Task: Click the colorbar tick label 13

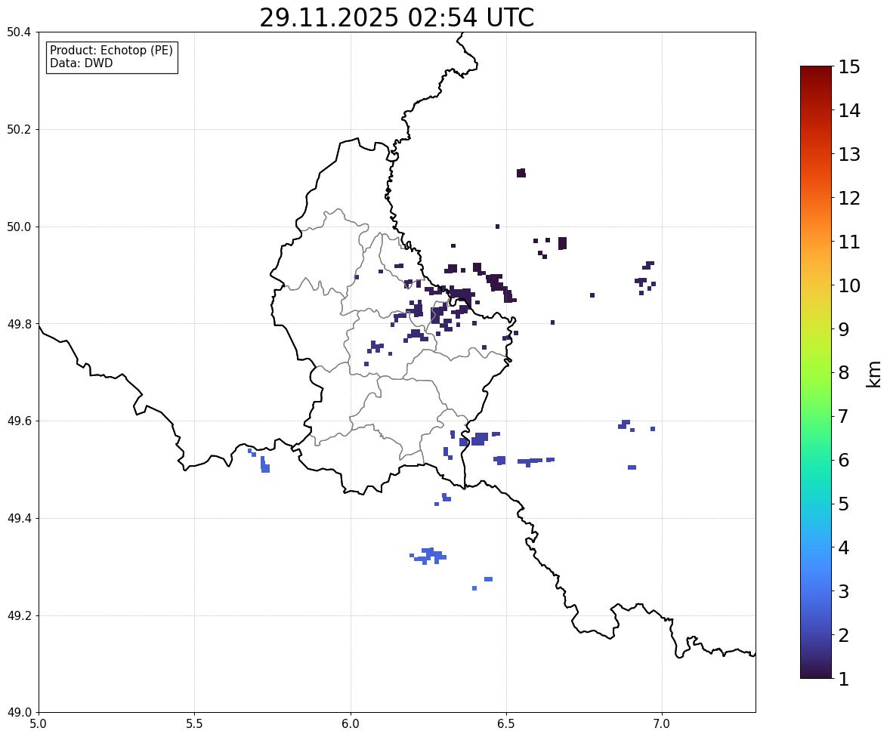Action: (849, 154)
